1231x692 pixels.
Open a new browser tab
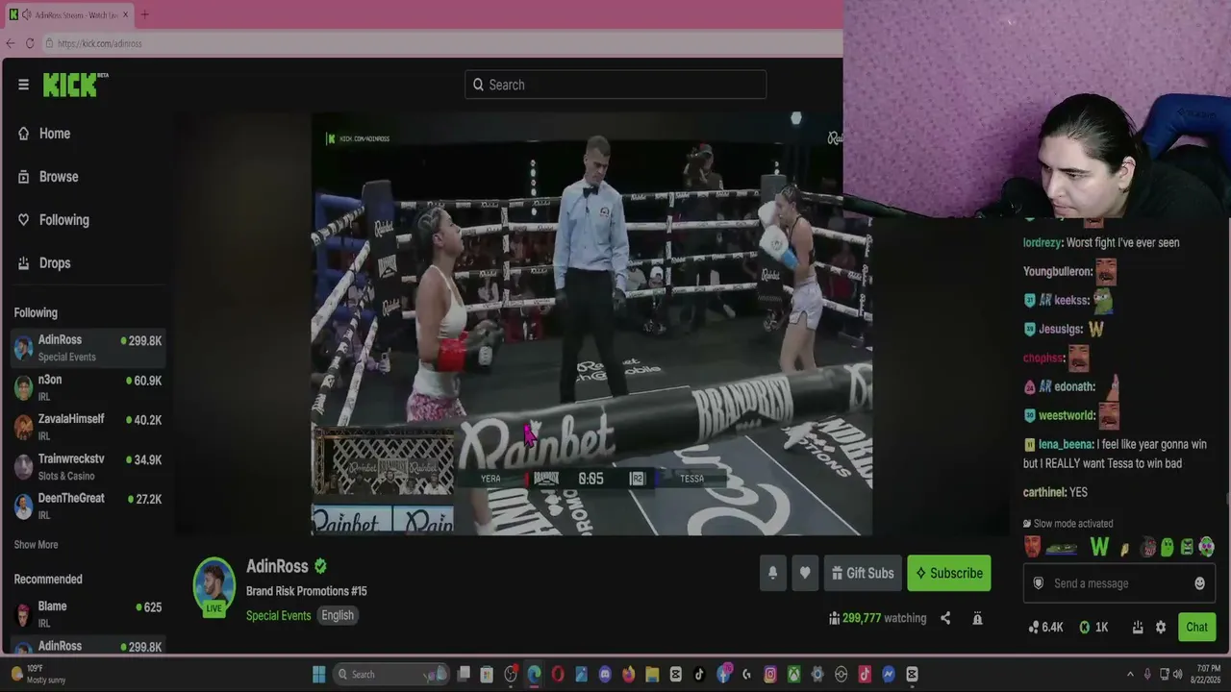tap(144, 14)
